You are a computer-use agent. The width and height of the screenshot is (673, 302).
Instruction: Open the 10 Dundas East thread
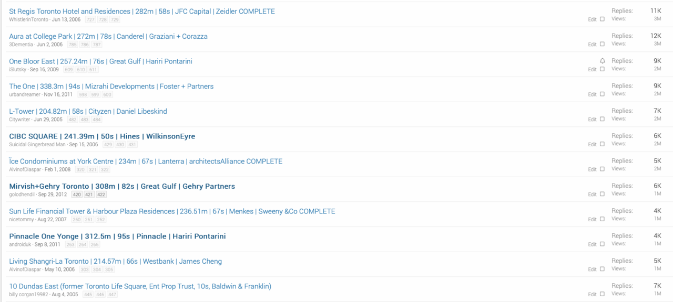[x=140, y=286]
